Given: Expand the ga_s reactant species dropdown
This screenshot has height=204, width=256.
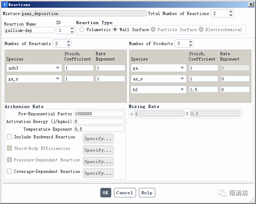Looking at the screenshot, I should click(58, 79).
